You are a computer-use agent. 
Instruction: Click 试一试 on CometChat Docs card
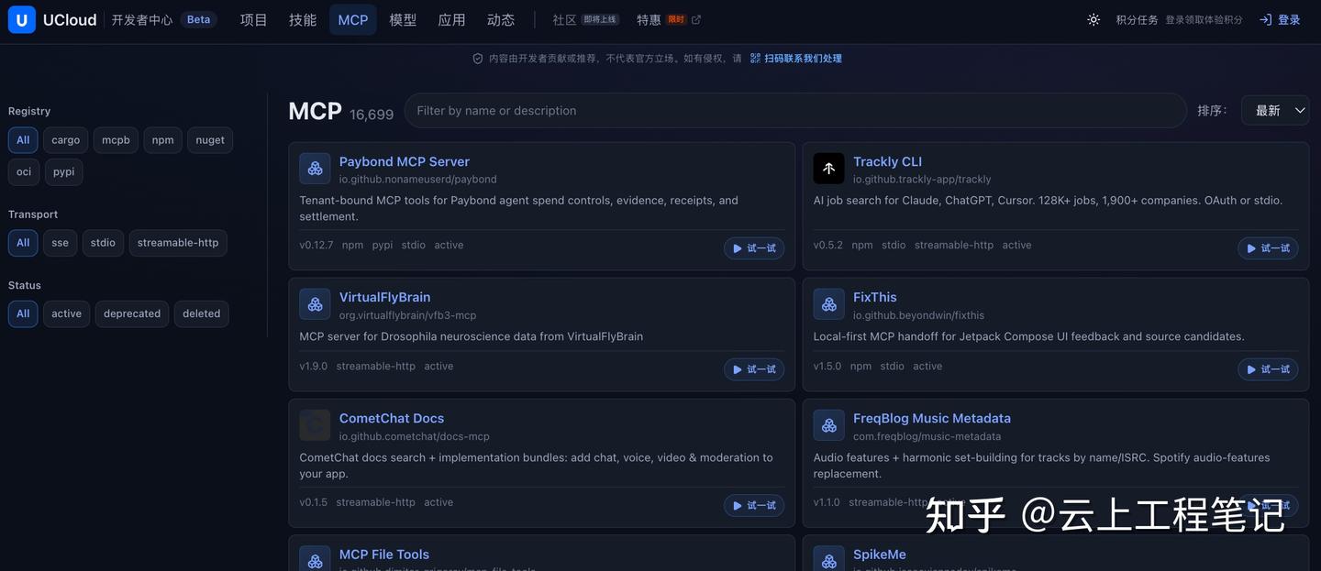754,506
